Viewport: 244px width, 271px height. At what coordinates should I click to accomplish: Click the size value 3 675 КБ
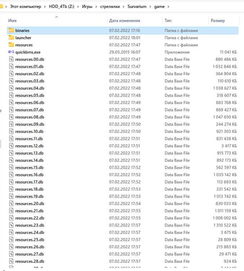coord(229,232)
